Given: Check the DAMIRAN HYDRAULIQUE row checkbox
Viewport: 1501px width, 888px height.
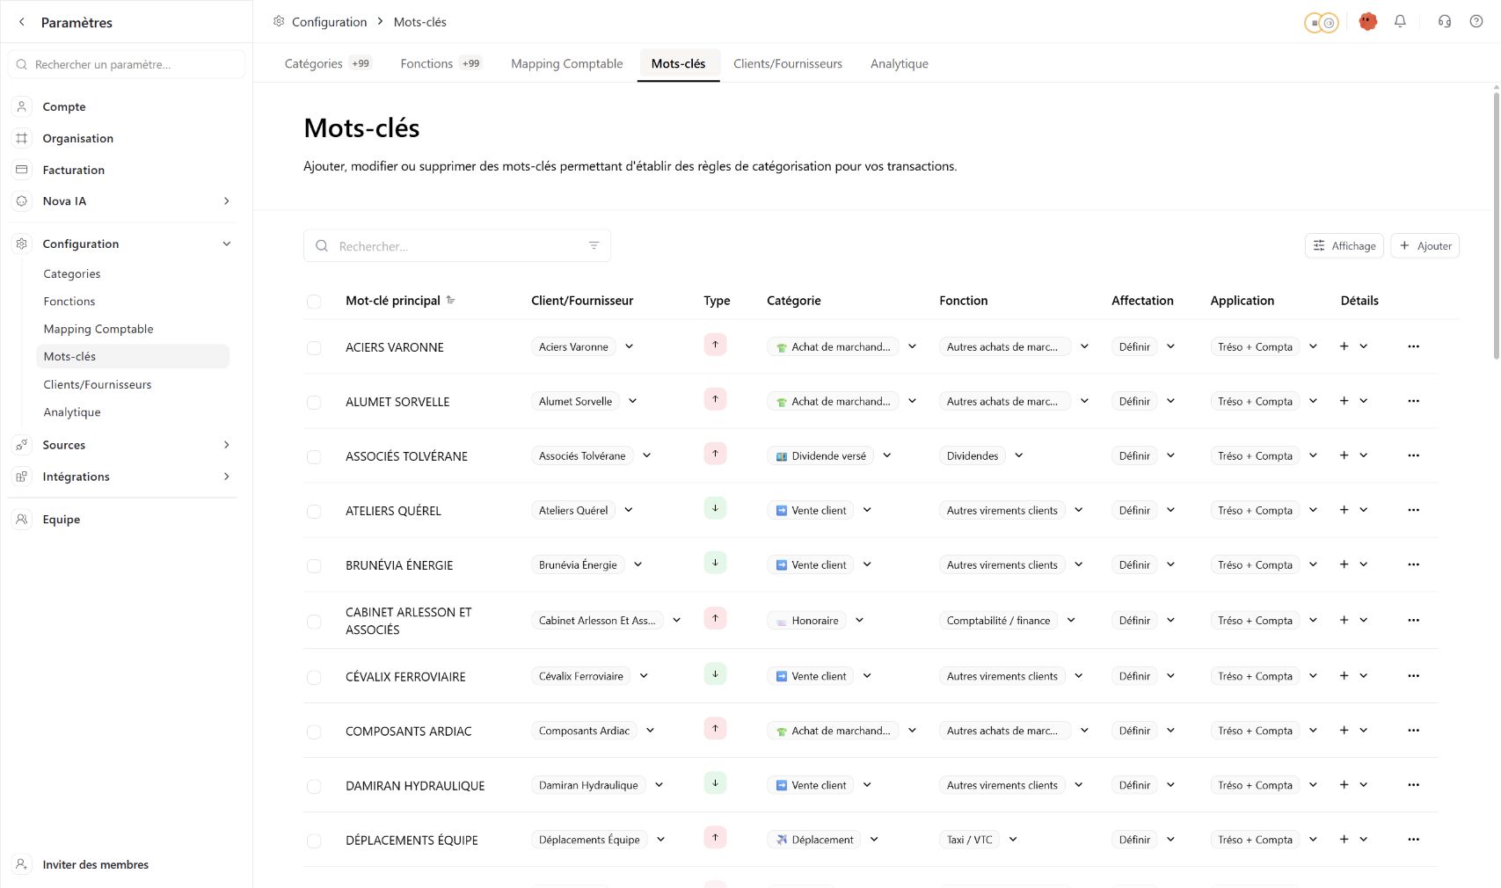Looking at the screenshot, I should pyautogui.click(x=314, y=787).
